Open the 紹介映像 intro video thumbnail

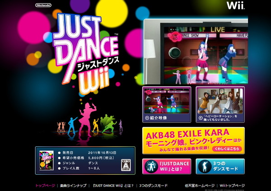pyautogui.click(x=167, y=105)
